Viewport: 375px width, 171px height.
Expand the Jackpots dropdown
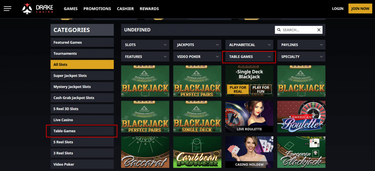pos(197,45)
